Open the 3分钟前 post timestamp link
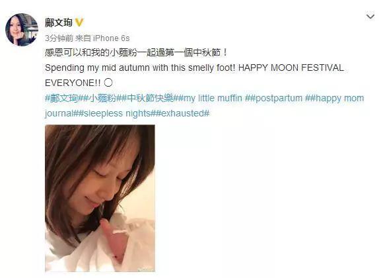 coord(59,38)
